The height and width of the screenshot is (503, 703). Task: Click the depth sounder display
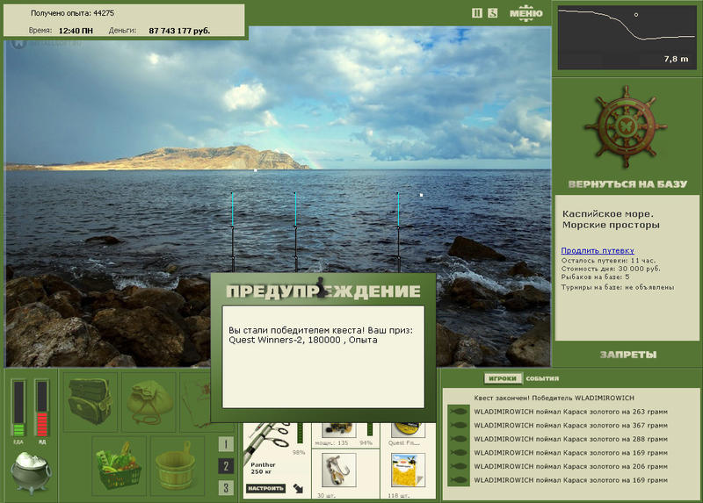[x=627, y=38]
